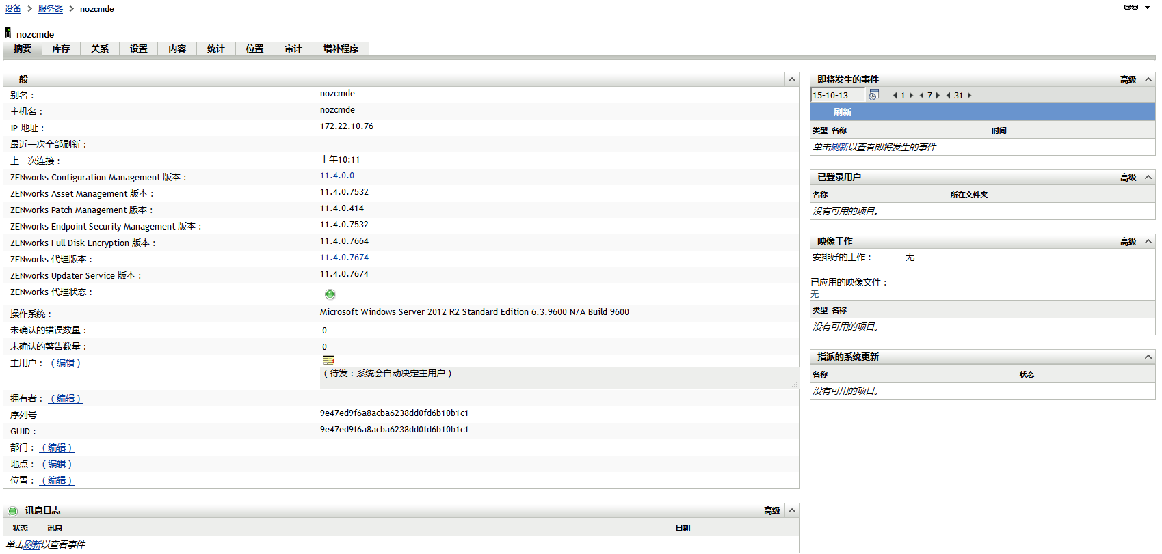
Task: Go to 设备 in the breadcrumb
Action: 13,9
